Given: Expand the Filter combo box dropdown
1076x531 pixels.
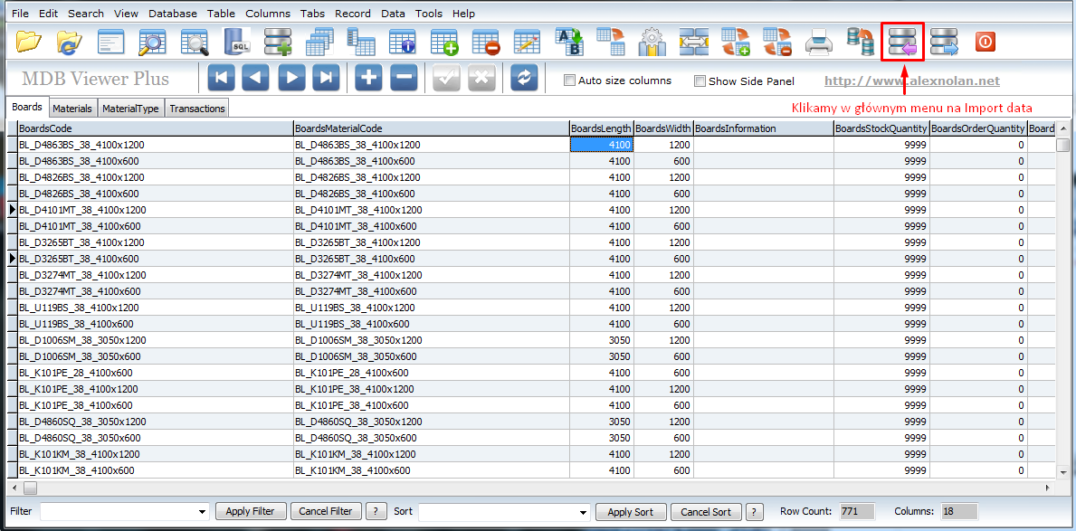Looking at the screenshot, I should point(202,512).
